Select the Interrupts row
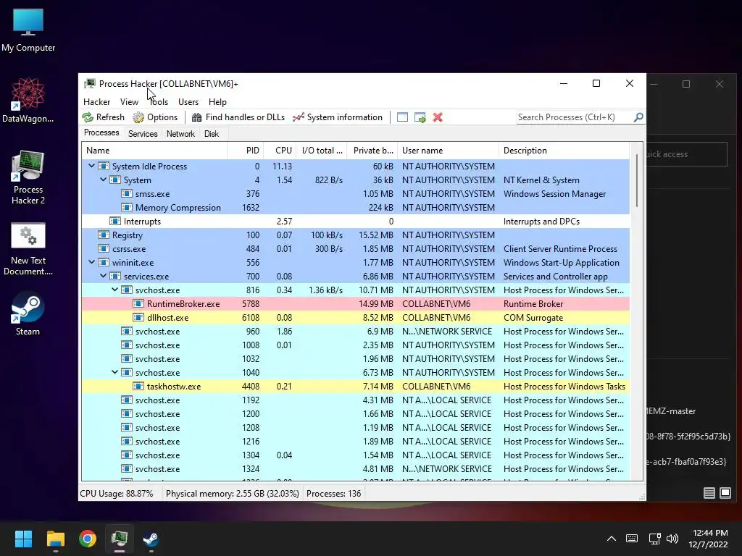Image resolution: width=742 pixels, height=556 pixels. pos(356,222)
